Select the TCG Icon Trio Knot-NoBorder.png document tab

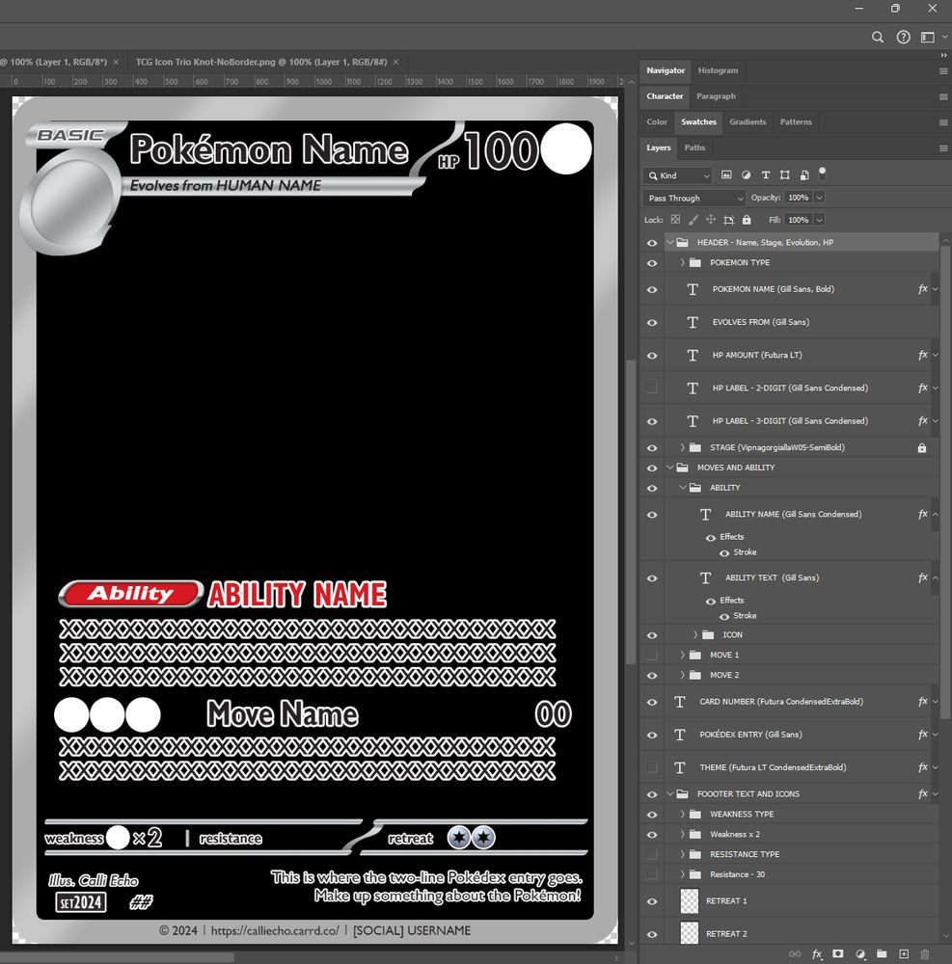pos(261,62)
